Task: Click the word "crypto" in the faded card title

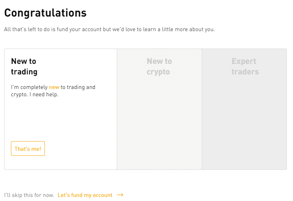Action: [158, 72]
